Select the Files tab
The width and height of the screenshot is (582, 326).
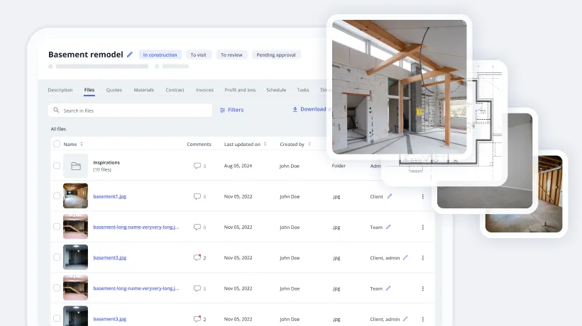(89, 90)
